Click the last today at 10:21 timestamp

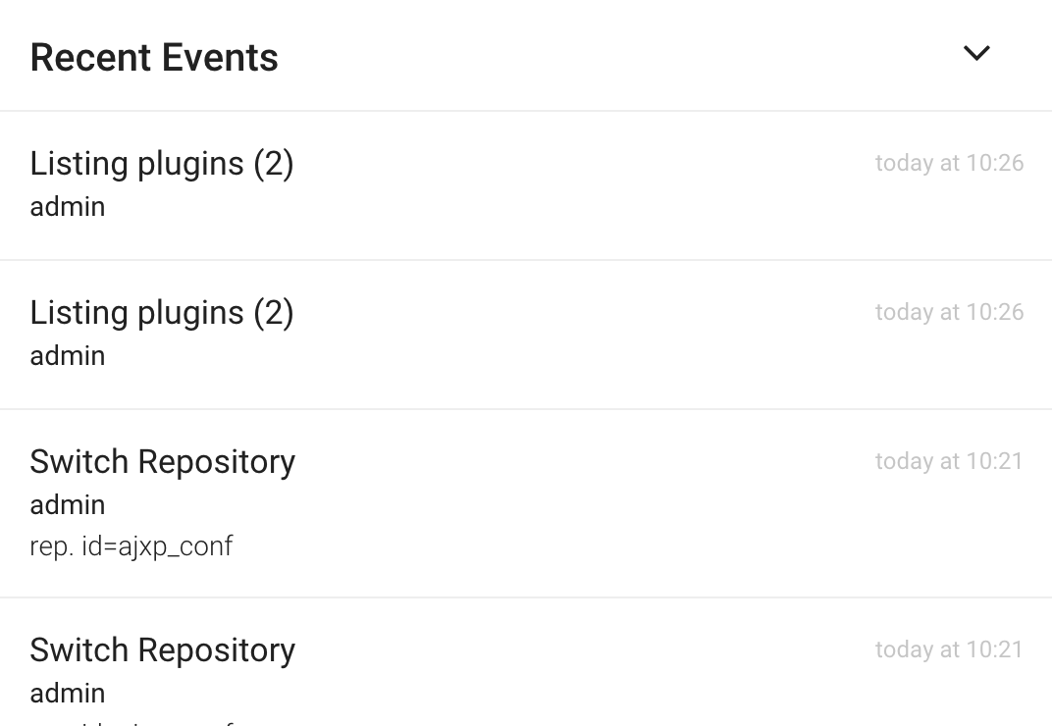(949, 649)
